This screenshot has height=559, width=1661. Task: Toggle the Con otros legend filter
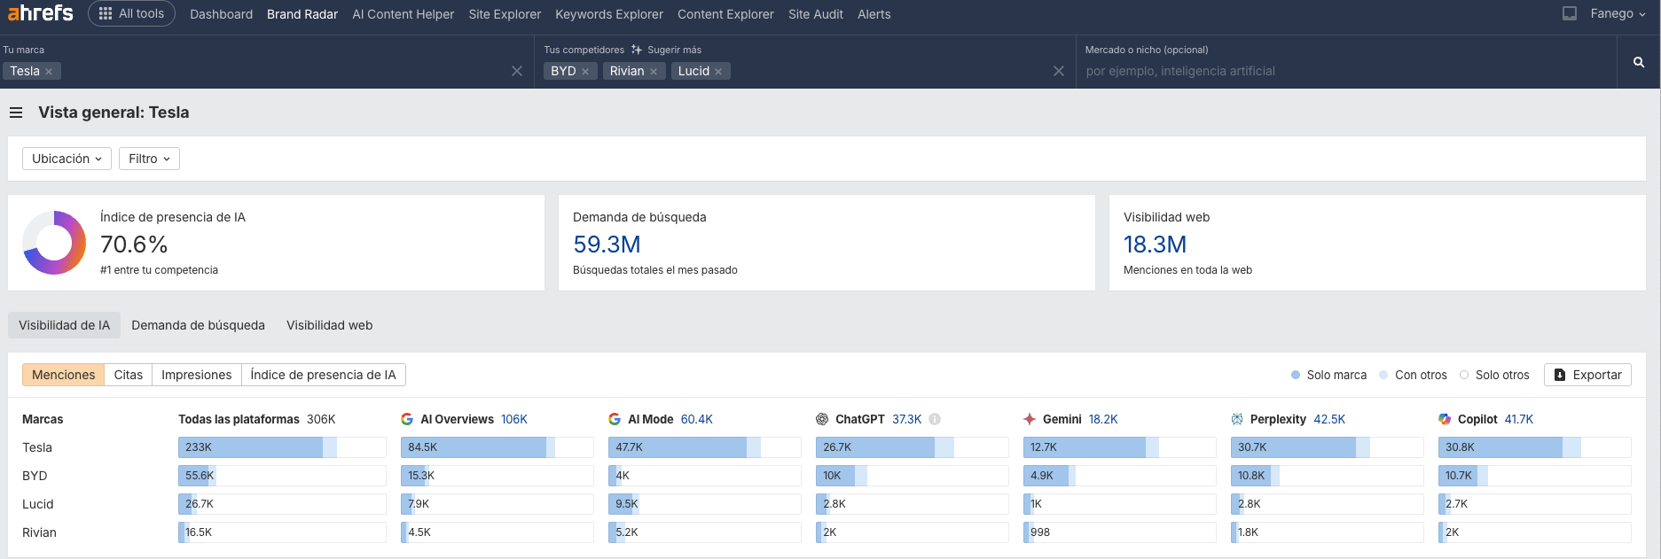click(1413, 375)
